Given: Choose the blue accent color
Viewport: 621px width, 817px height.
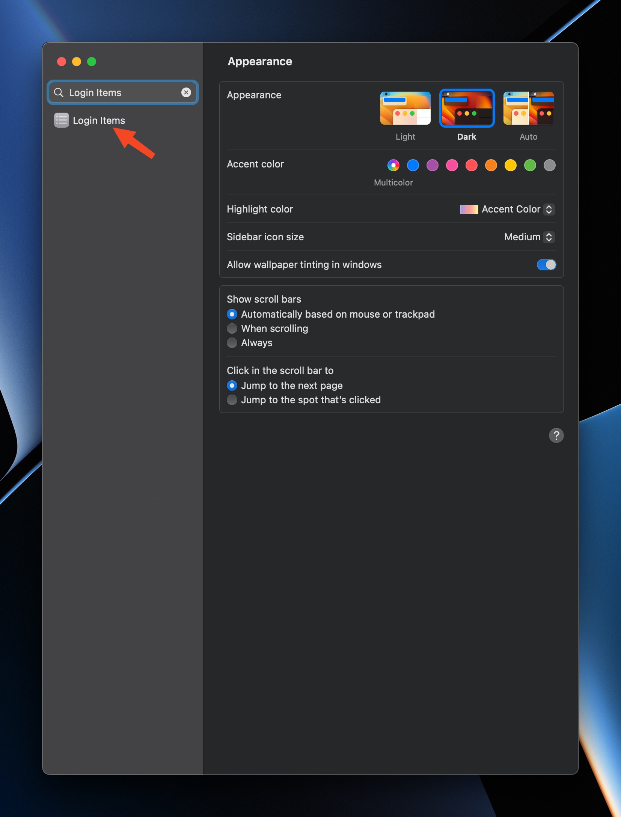Looking at the screenshot, I should (413, 165).
